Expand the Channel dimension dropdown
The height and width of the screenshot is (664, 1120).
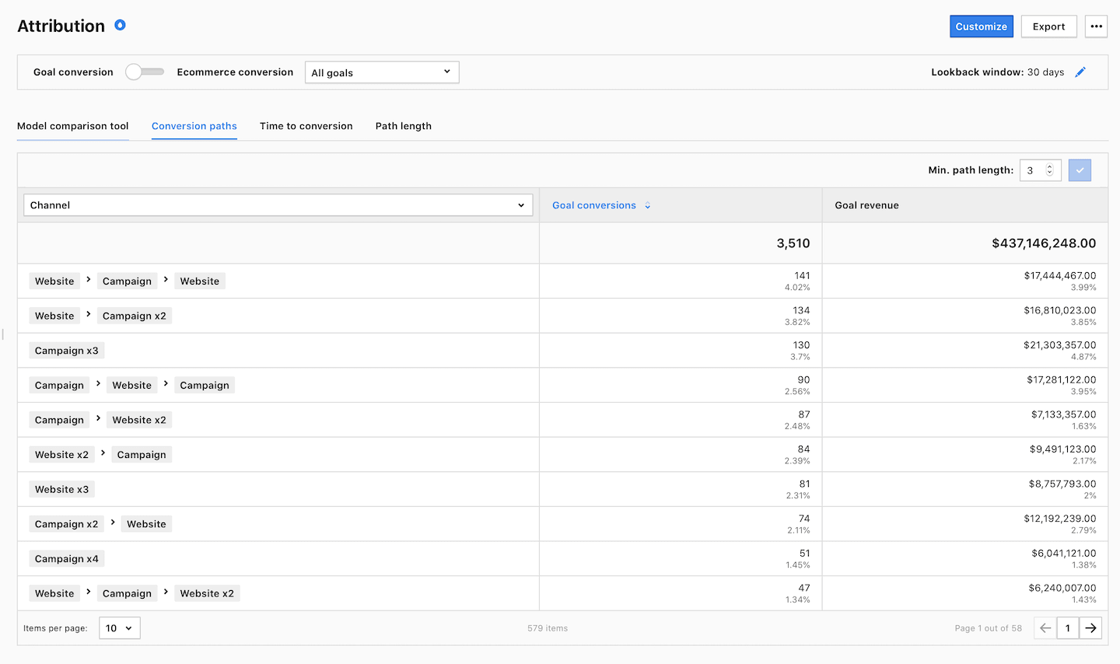[278, 205]
